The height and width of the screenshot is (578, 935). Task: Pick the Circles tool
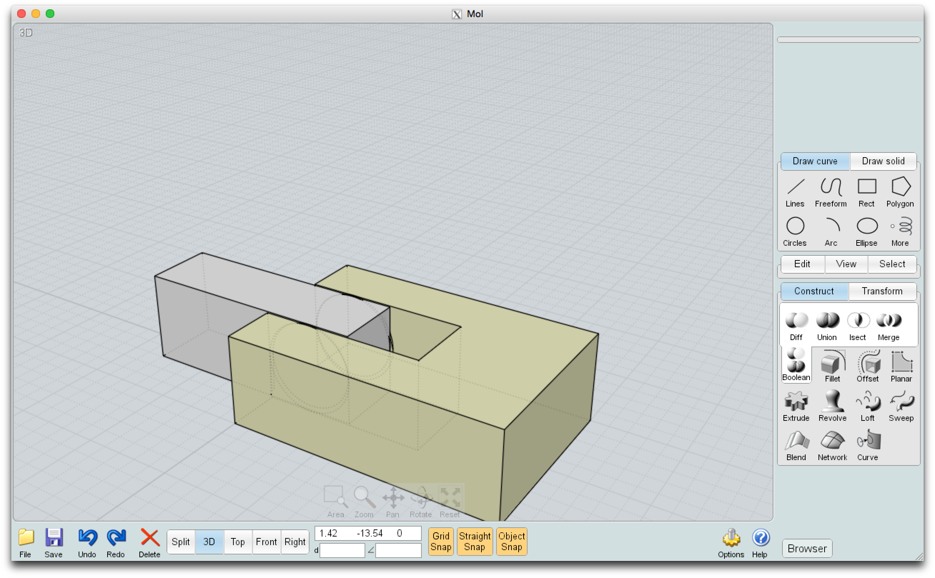[x=795, y=231]
